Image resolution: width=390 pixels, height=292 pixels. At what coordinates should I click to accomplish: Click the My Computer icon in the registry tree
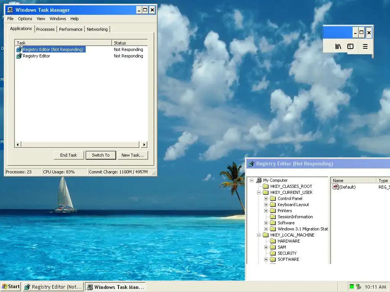(x=259, y=180)
